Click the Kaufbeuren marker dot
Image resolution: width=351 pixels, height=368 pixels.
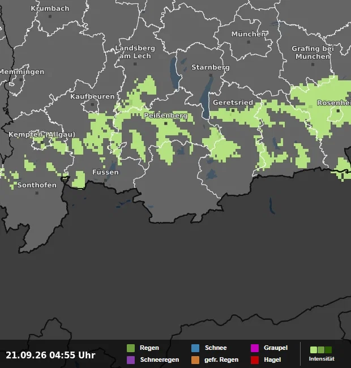point(92,104)
